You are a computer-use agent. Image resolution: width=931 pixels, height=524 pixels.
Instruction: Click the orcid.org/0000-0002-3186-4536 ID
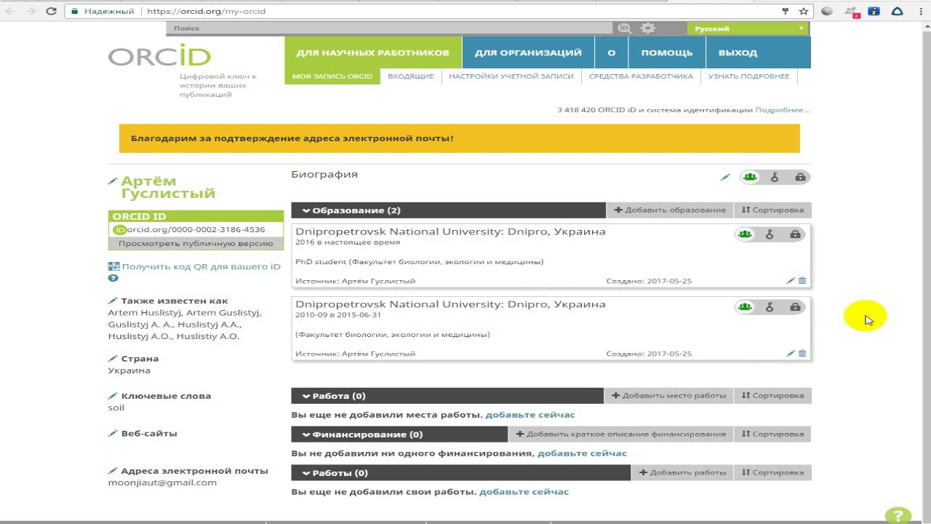coord(196,229)
